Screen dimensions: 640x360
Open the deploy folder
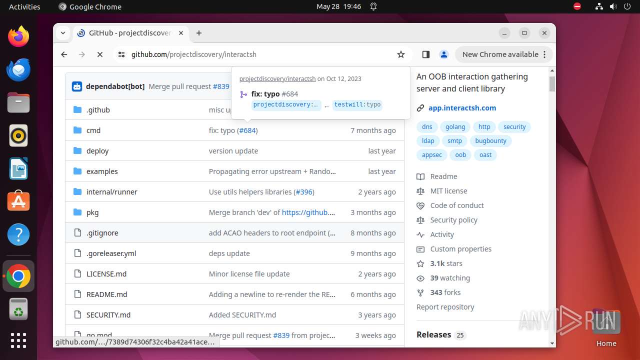(97, 151)
